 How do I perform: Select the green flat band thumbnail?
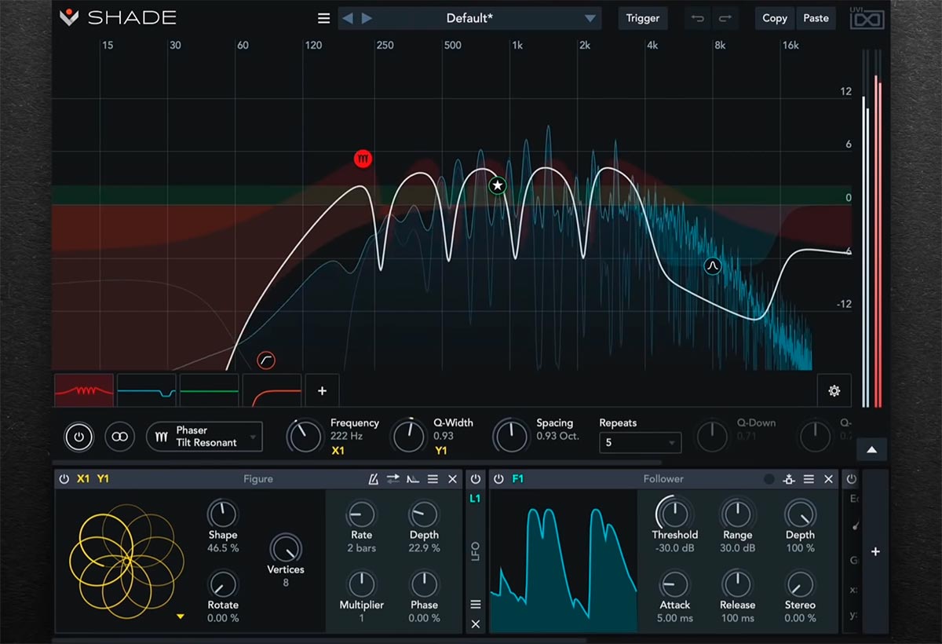tap(210, 390)
